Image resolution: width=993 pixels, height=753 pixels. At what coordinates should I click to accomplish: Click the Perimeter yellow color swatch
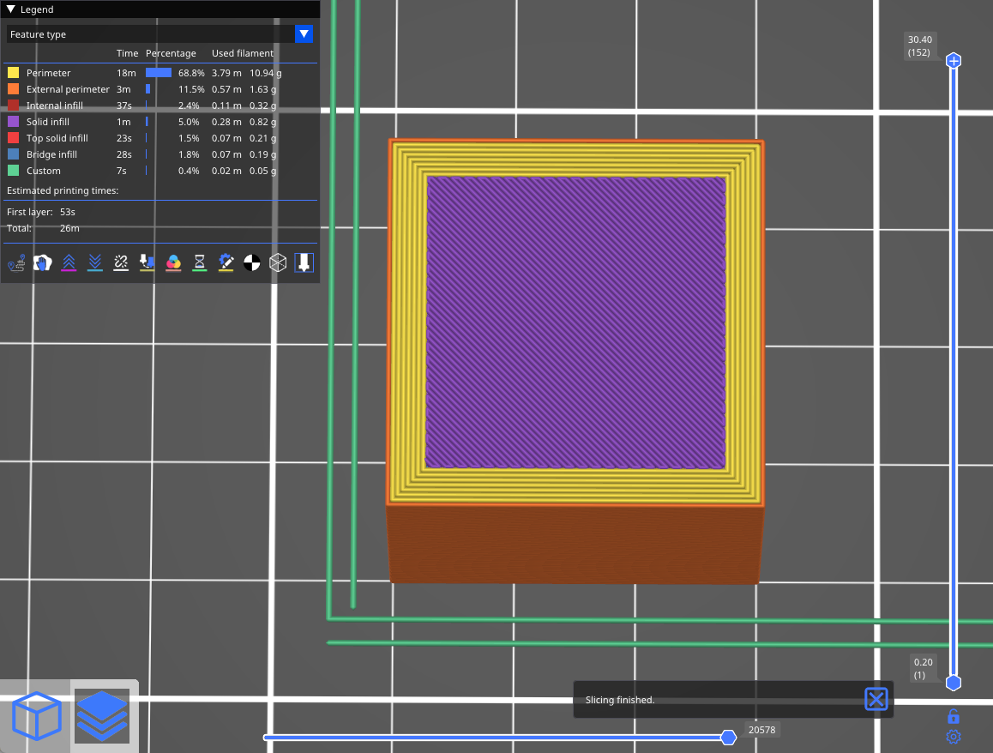point(13,73)
